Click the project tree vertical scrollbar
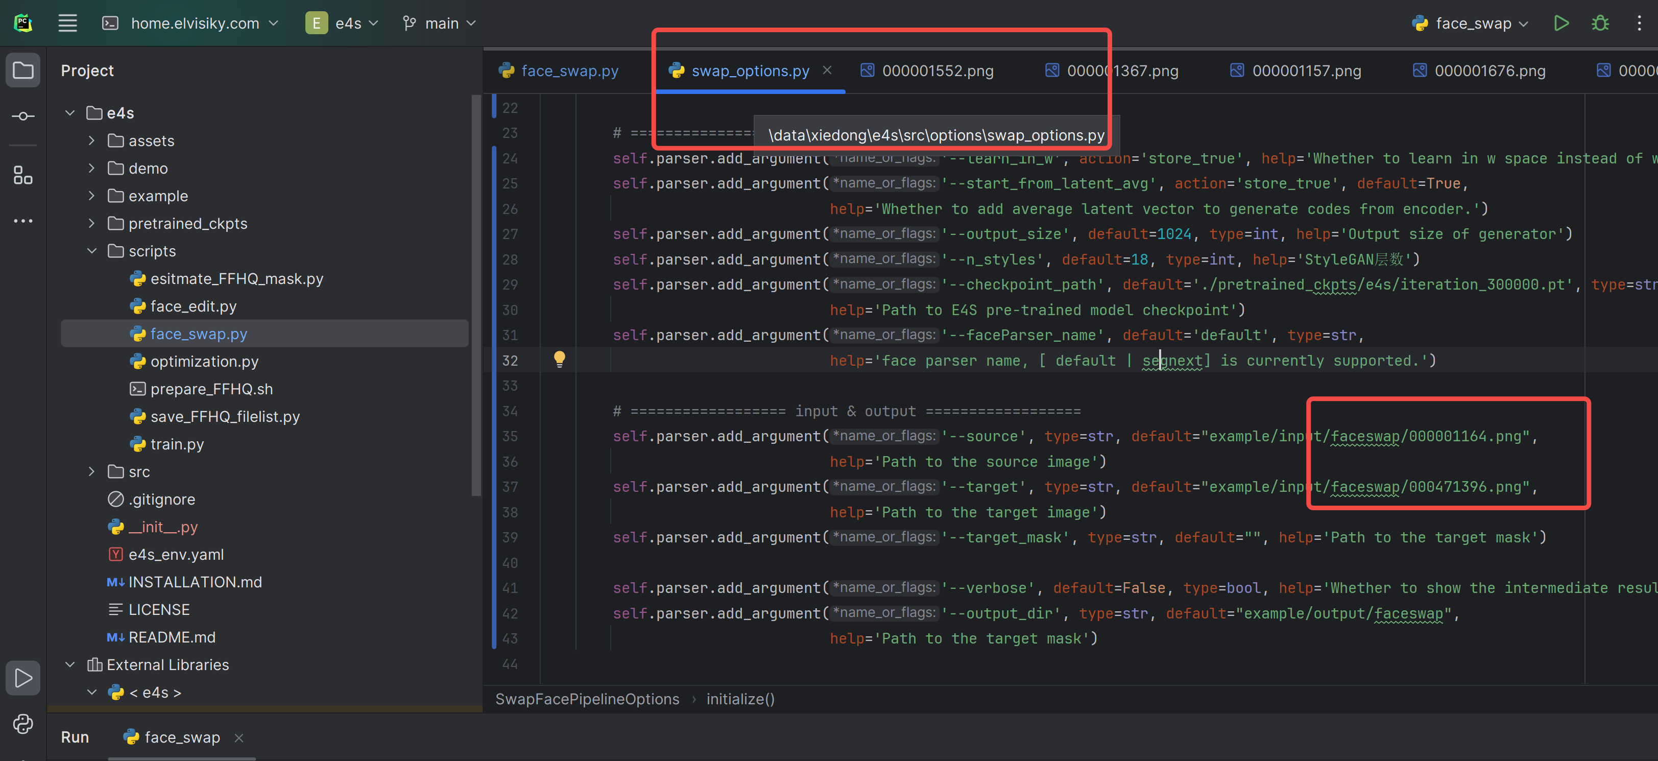 (x=475, y=296)
